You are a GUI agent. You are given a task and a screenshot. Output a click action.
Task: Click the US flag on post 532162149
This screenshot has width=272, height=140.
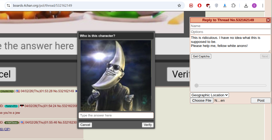pyautogui.click(x=18, y=91)
